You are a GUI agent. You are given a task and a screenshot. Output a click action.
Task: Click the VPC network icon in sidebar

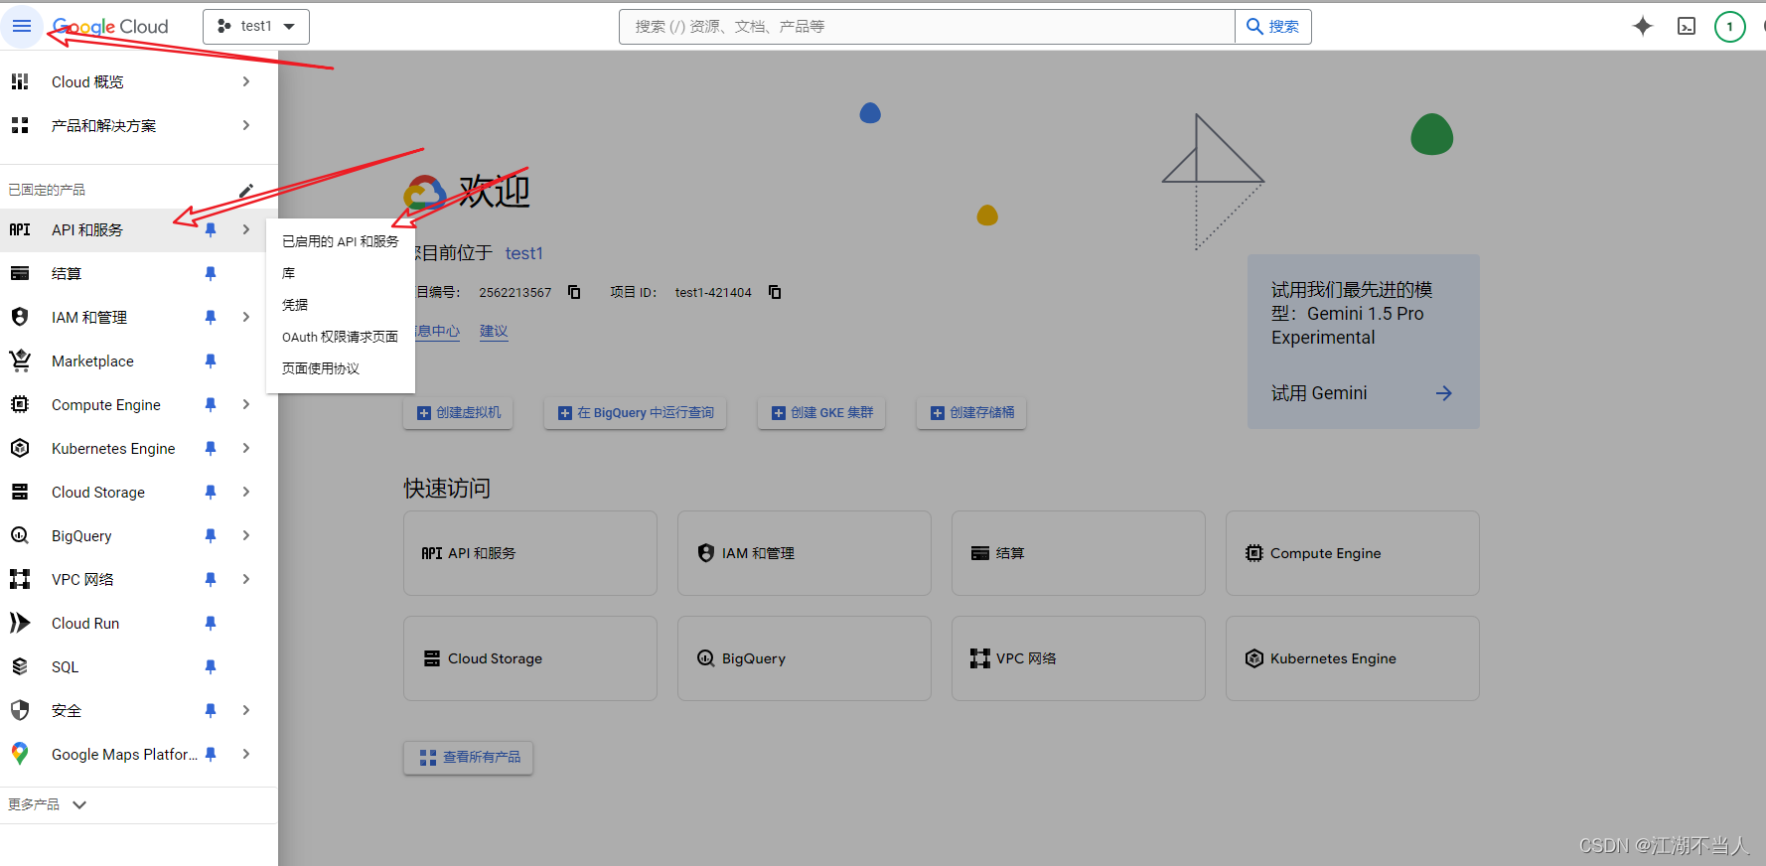(x=20, y=579)
